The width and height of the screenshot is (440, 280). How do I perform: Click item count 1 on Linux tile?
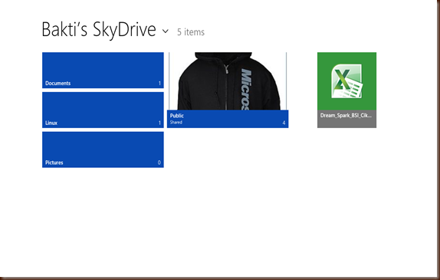click(159, 123)
